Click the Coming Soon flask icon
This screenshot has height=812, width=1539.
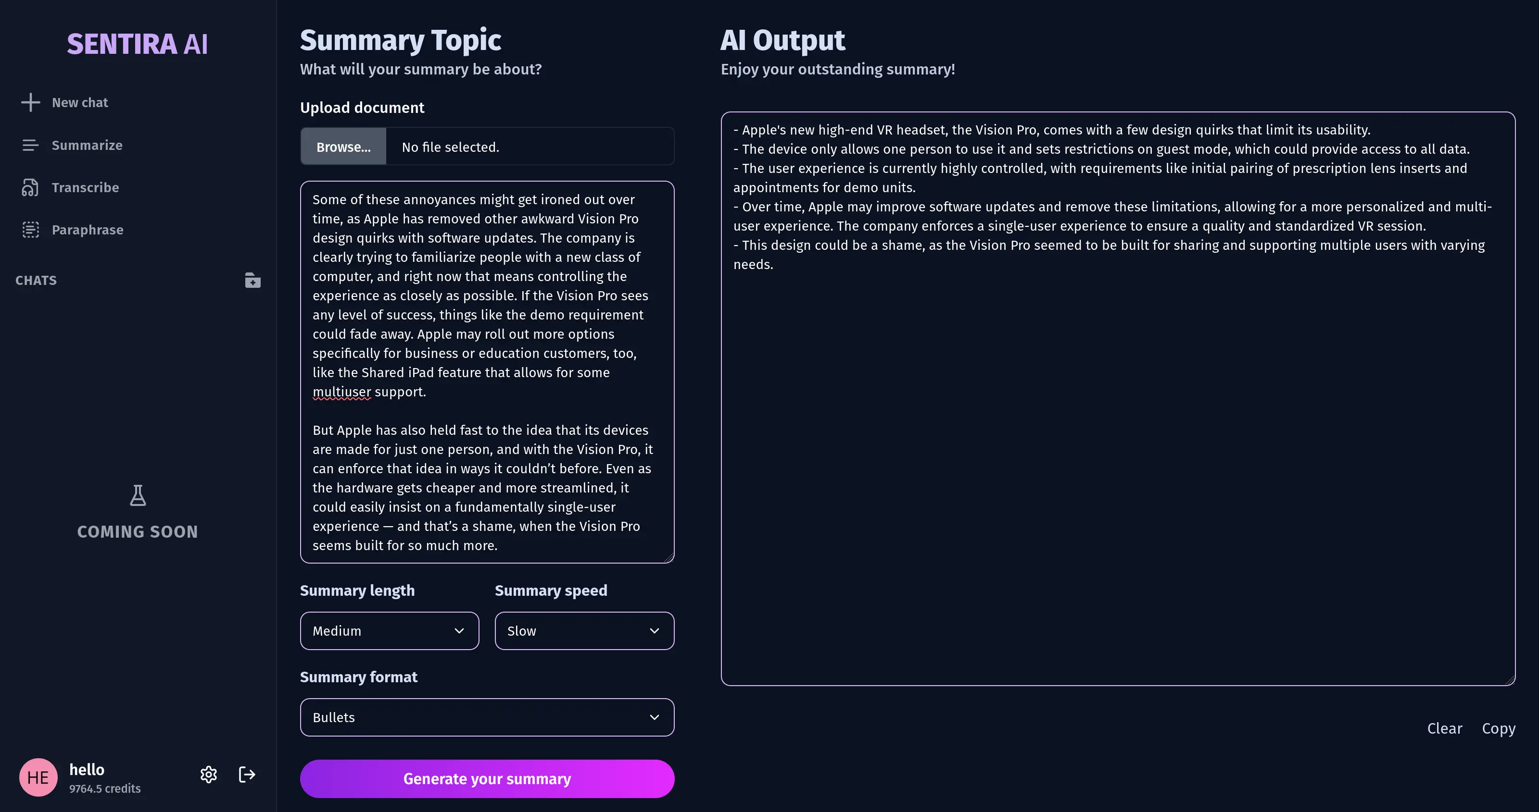[138, 495]
